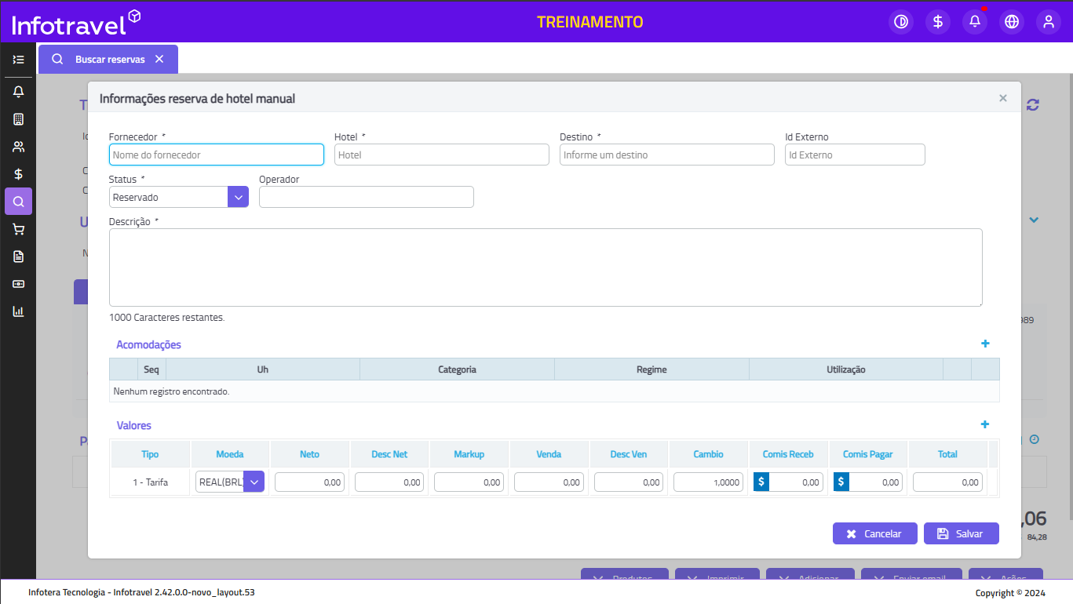
Task: Click the notifications bell in the top bar
Action: [975, 22]
